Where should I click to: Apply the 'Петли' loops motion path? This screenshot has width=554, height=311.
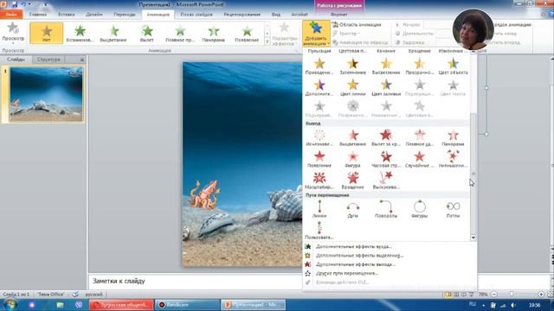pos(453,209)
